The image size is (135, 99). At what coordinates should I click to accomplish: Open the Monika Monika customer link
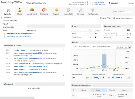[19, 50]
